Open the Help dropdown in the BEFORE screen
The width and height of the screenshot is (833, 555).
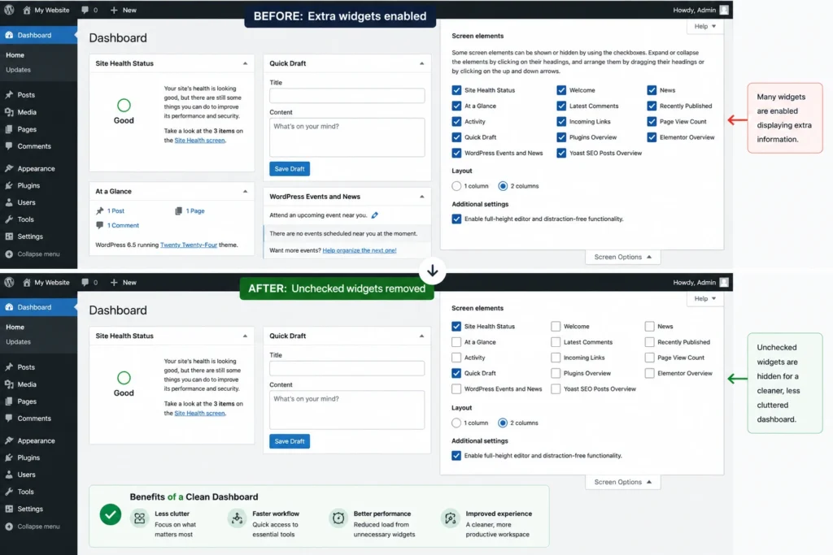point(705,26)
